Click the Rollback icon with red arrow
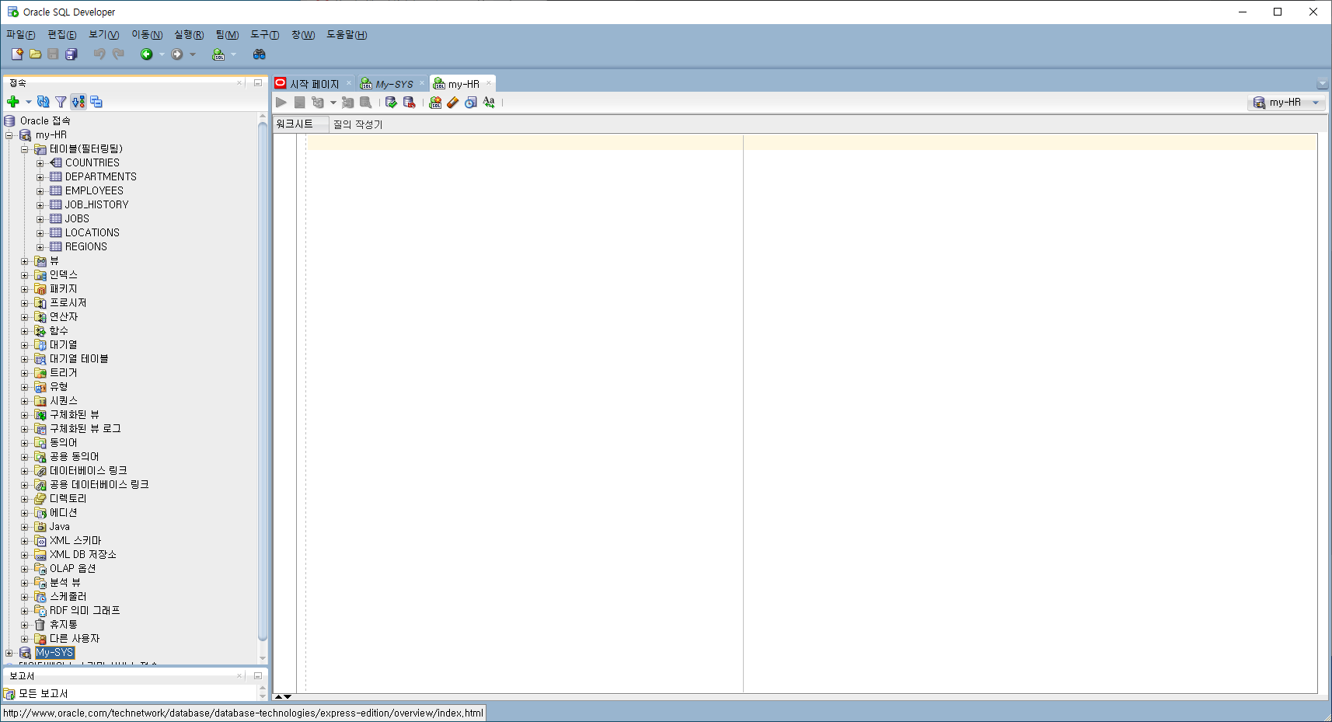This screenshot has width=1332, height=722. (409, 103)
